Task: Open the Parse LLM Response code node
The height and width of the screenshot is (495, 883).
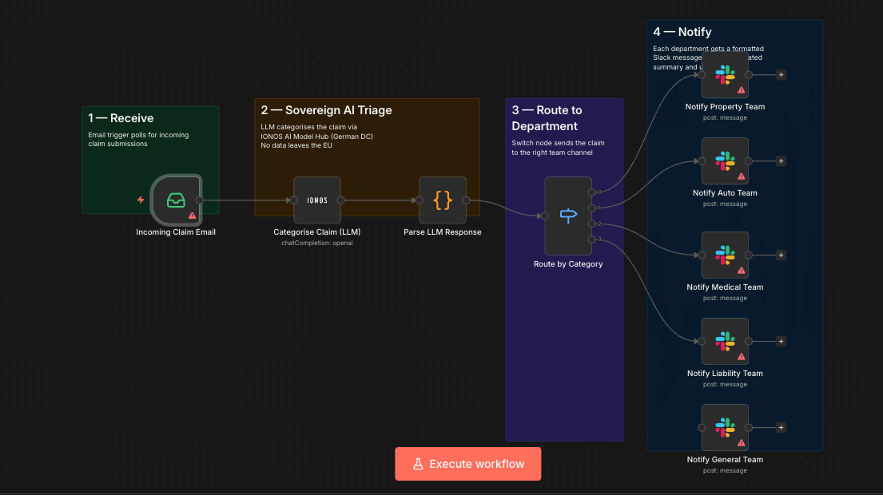Action: pyautogui.click(x=443, y=200)
